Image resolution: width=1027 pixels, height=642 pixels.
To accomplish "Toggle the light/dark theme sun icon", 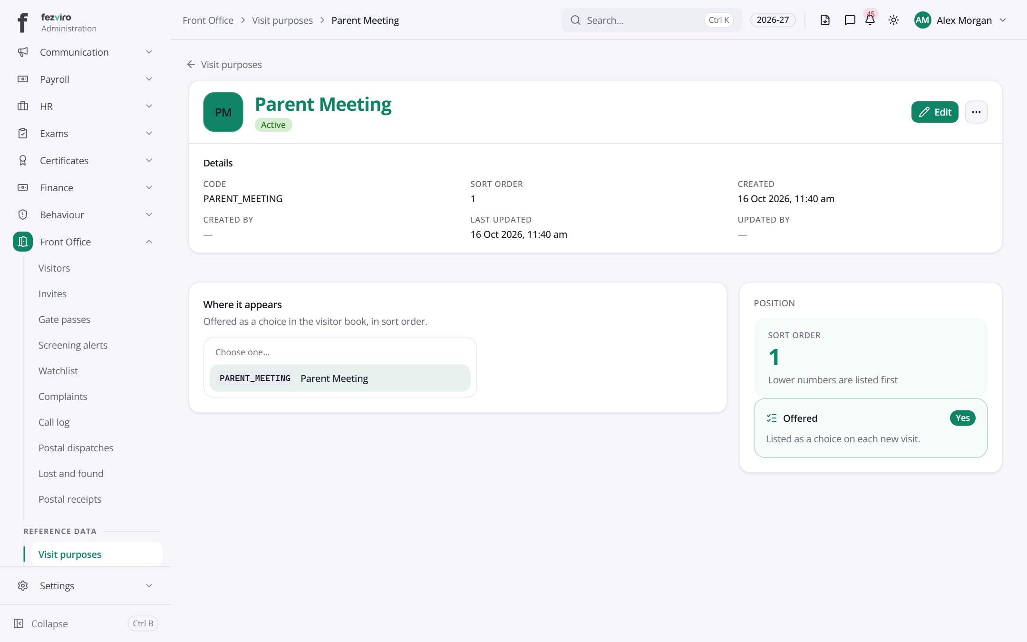I will click(894, 20).
